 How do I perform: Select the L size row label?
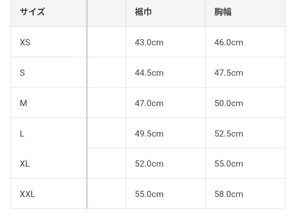tap(22, 134)
